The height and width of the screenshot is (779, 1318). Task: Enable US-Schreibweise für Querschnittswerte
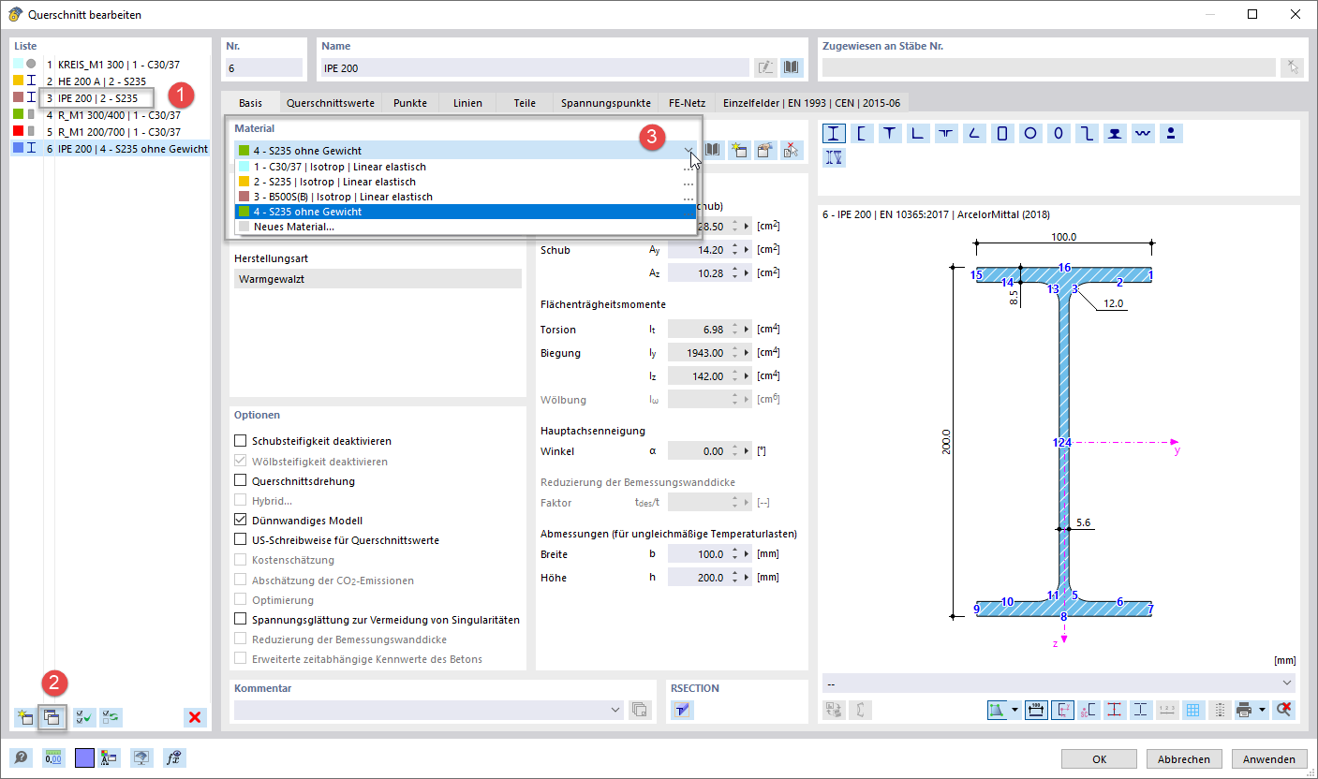click(x=241, y=540)
